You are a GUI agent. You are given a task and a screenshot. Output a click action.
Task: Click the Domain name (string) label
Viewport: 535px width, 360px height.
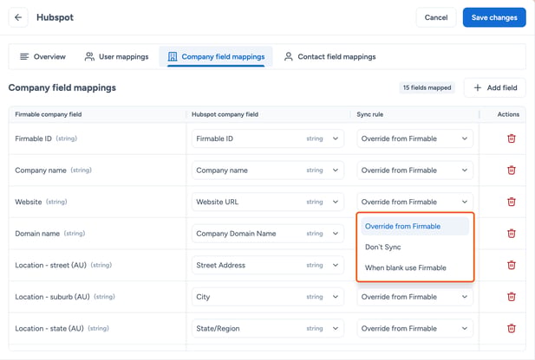[x=50, y=234]
